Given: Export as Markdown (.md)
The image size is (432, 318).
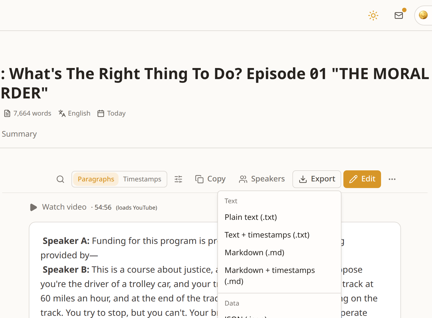Looking at the screenshot, I should point(279,253).
